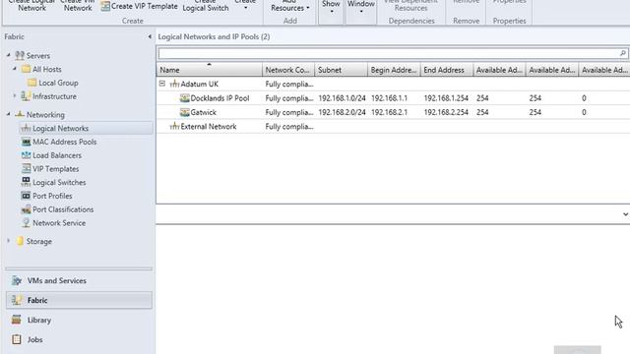Click the Local Group folder icon
Screen dimensions: 630x354
tap(32, 83)
